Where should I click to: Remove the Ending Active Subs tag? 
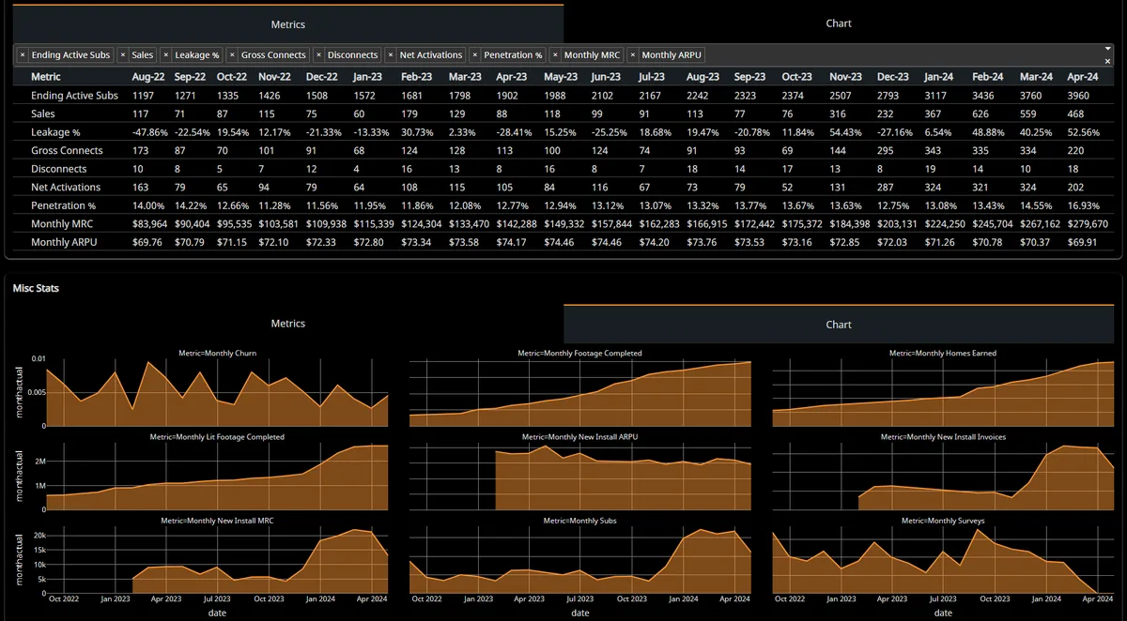click(x=23, y=55)
